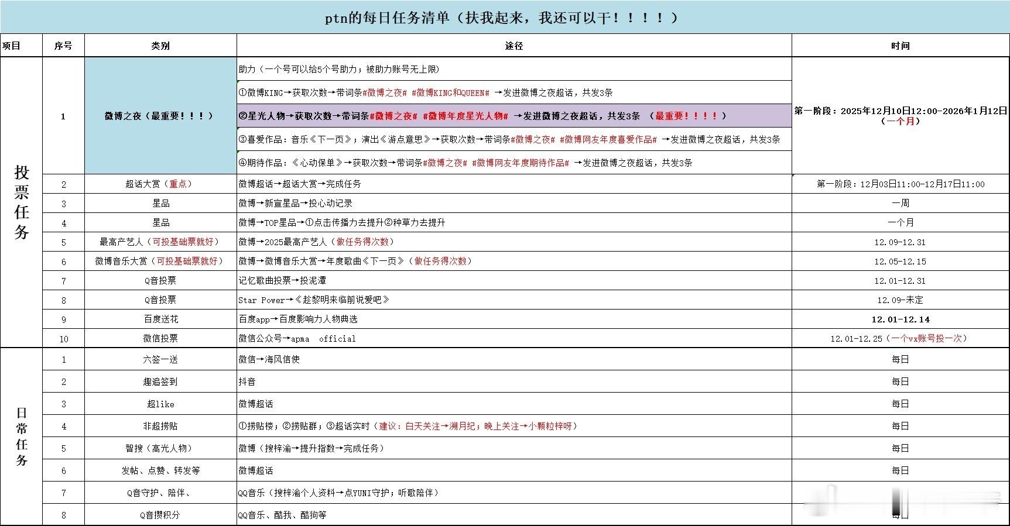Select 'Star Power→《趁黎明来临前说爱吧》' cell
Screen dimensions: 1010x526
[514, 300]
